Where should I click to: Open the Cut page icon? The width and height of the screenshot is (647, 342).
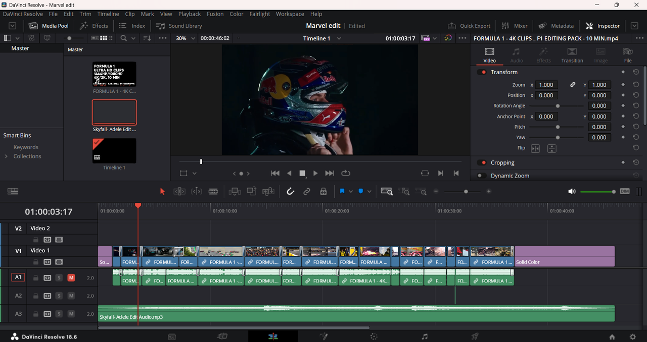point(222,336)
